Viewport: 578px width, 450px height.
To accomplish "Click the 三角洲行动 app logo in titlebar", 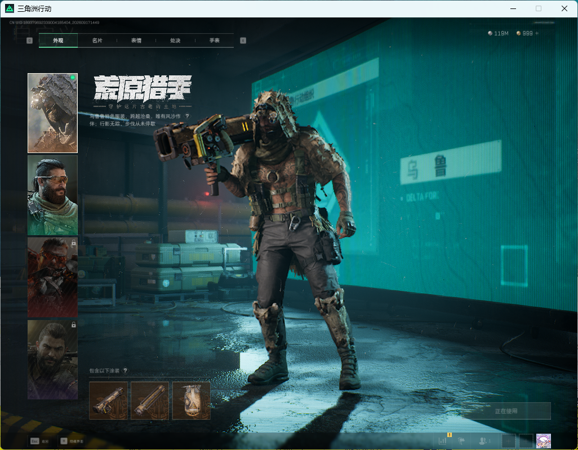I will 10,8.
